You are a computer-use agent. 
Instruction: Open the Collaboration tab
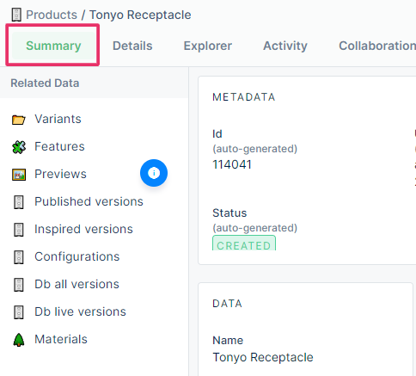[x=377, y=46]
